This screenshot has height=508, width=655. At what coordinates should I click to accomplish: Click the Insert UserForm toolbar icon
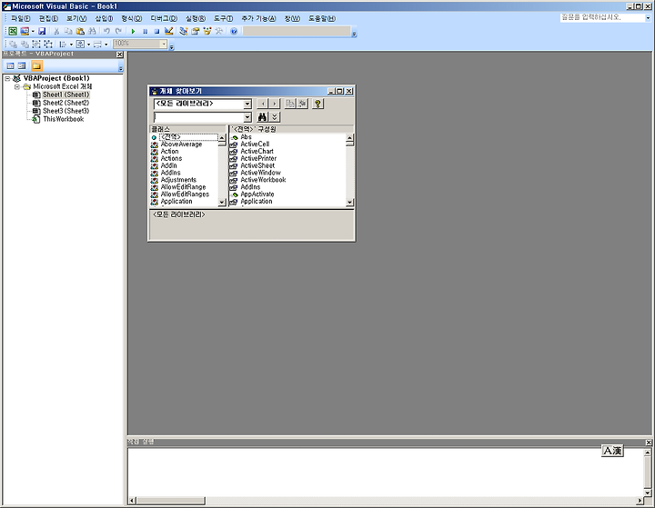click(25, 31)
